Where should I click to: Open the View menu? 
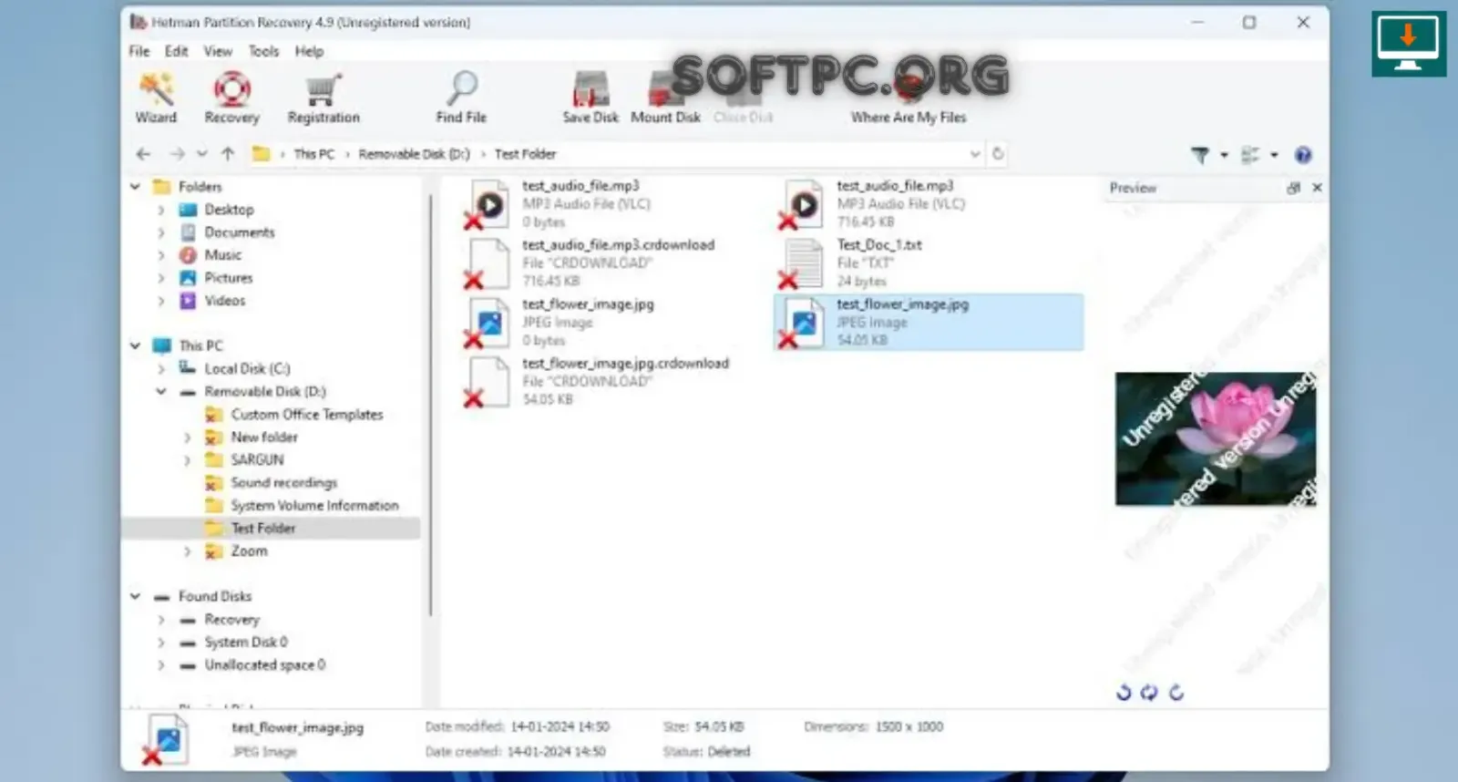tap(218, 51)
